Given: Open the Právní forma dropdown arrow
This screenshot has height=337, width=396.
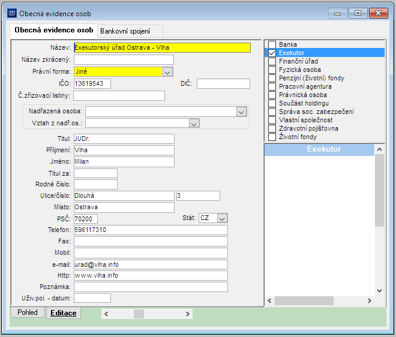Looking at the screenshot, I should [167, 72].
